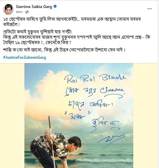Click the handwritten Roi Roi Binale text
The image size is (159, 168).
coord(95,79)
